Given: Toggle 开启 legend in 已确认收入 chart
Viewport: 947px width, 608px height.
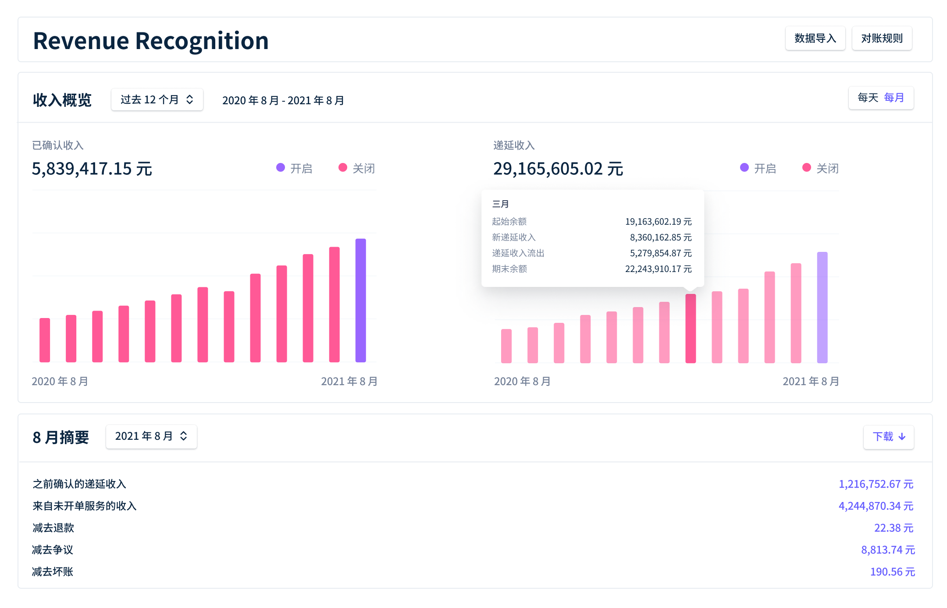Looking at the screenshot, I should coord(294,168).
